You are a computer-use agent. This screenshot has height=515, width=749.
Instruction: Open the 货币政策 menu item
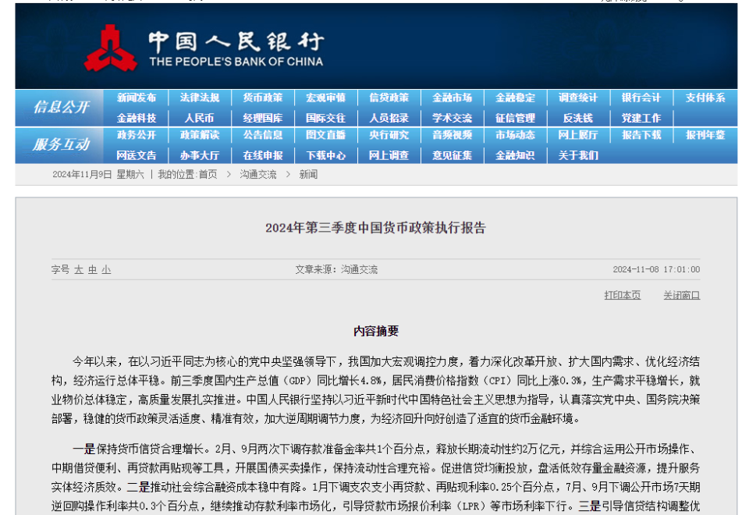click(x=264, y=98)
